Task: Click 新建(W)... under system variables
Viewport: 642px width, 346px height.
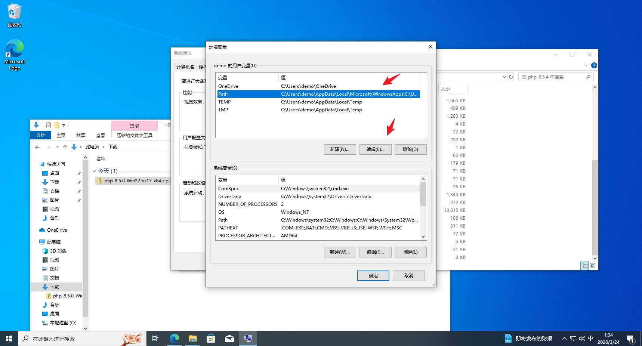Action: (340, 252)
